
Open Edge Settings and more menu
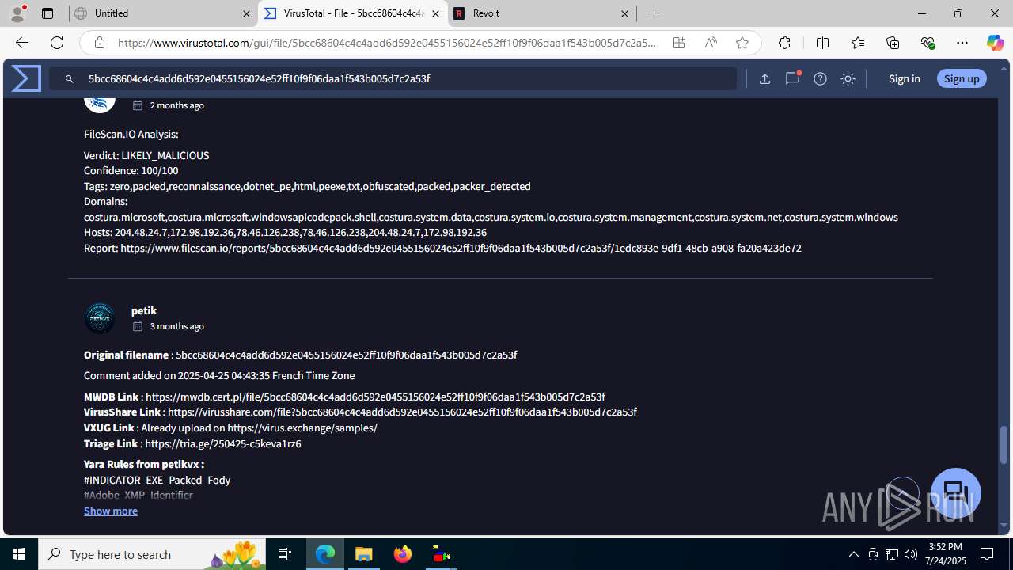pyautogui.click(x=962, y=43)
